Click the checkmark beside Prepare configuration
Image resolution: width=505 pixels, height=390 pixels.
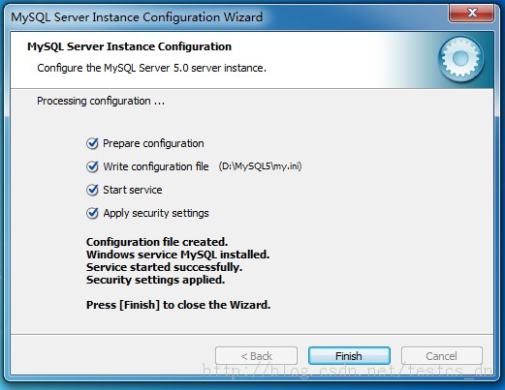[92, 143]
